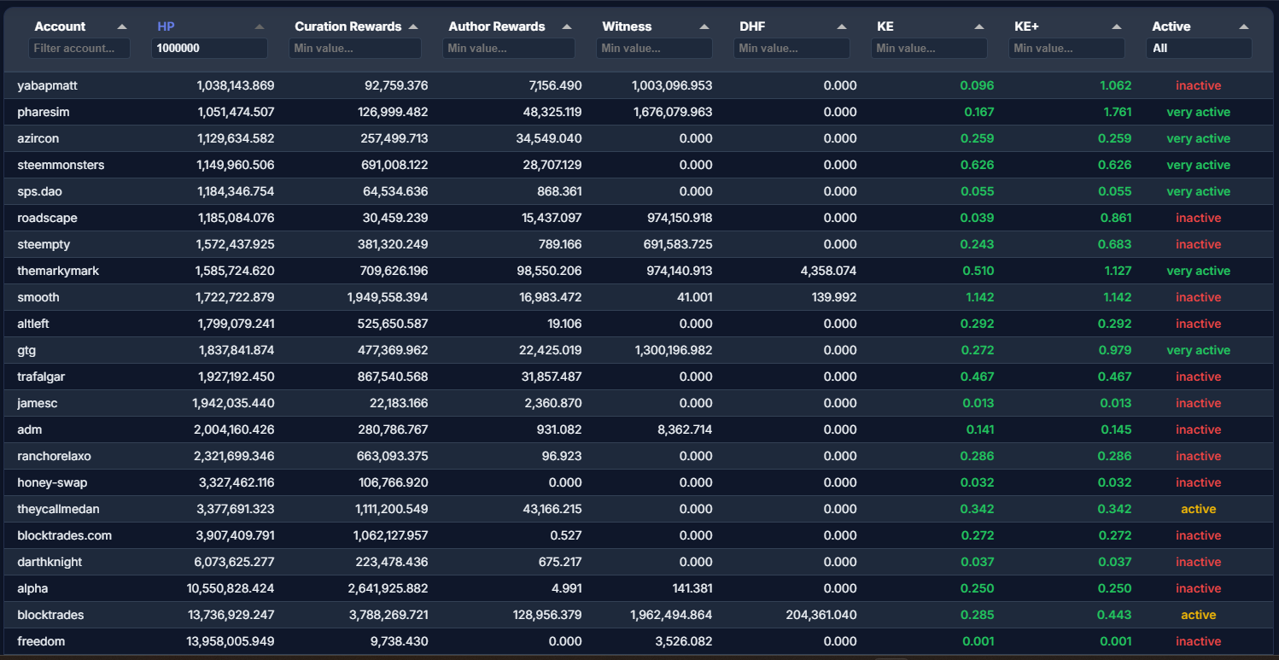The image size is (1279, 660).
Task: Click the Curation Rewards header label
Action: (347, 26)
